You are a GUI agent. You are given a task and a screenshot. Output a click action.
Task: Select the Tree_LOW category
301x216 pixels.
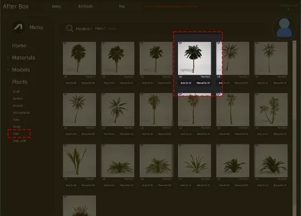pos(19,141)
